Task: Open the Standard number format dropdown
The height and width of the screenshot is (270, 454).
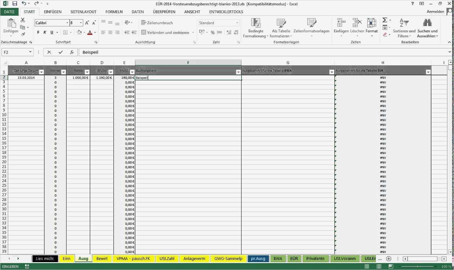Action: tap(237, 23)
